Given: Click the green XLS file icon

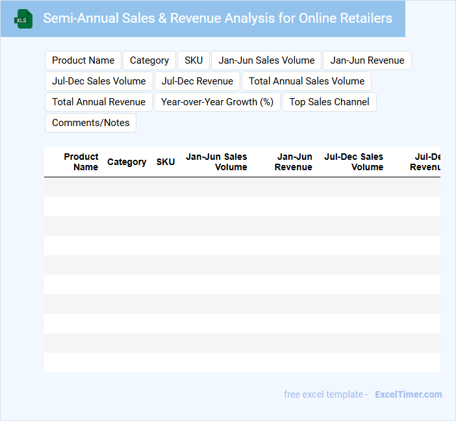Looking at the screenshot, I should pos(23,19).
